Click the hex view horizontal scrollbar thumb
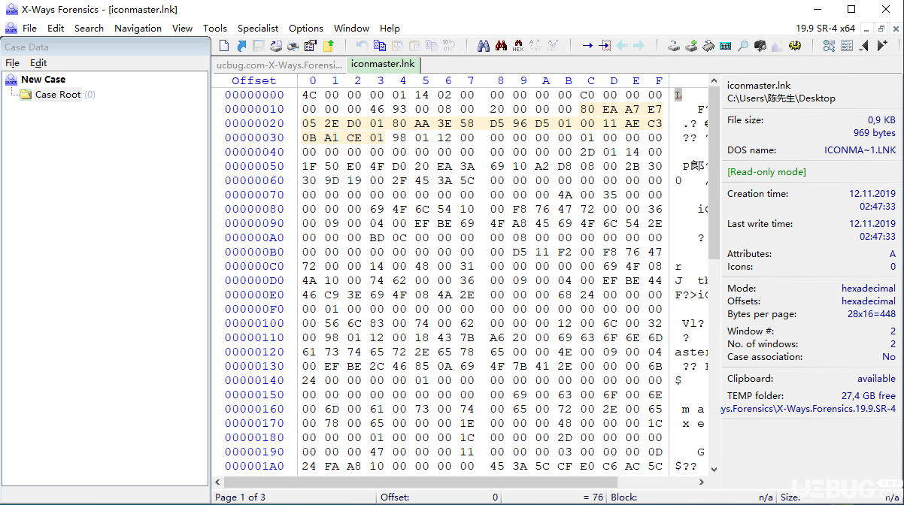This screenshot has height=505, width=904. point(420,482)
